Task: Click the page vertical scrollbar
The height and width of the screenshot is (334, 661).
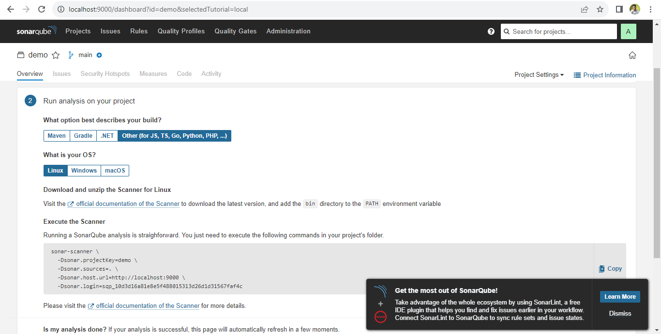Action: (657, 162)
